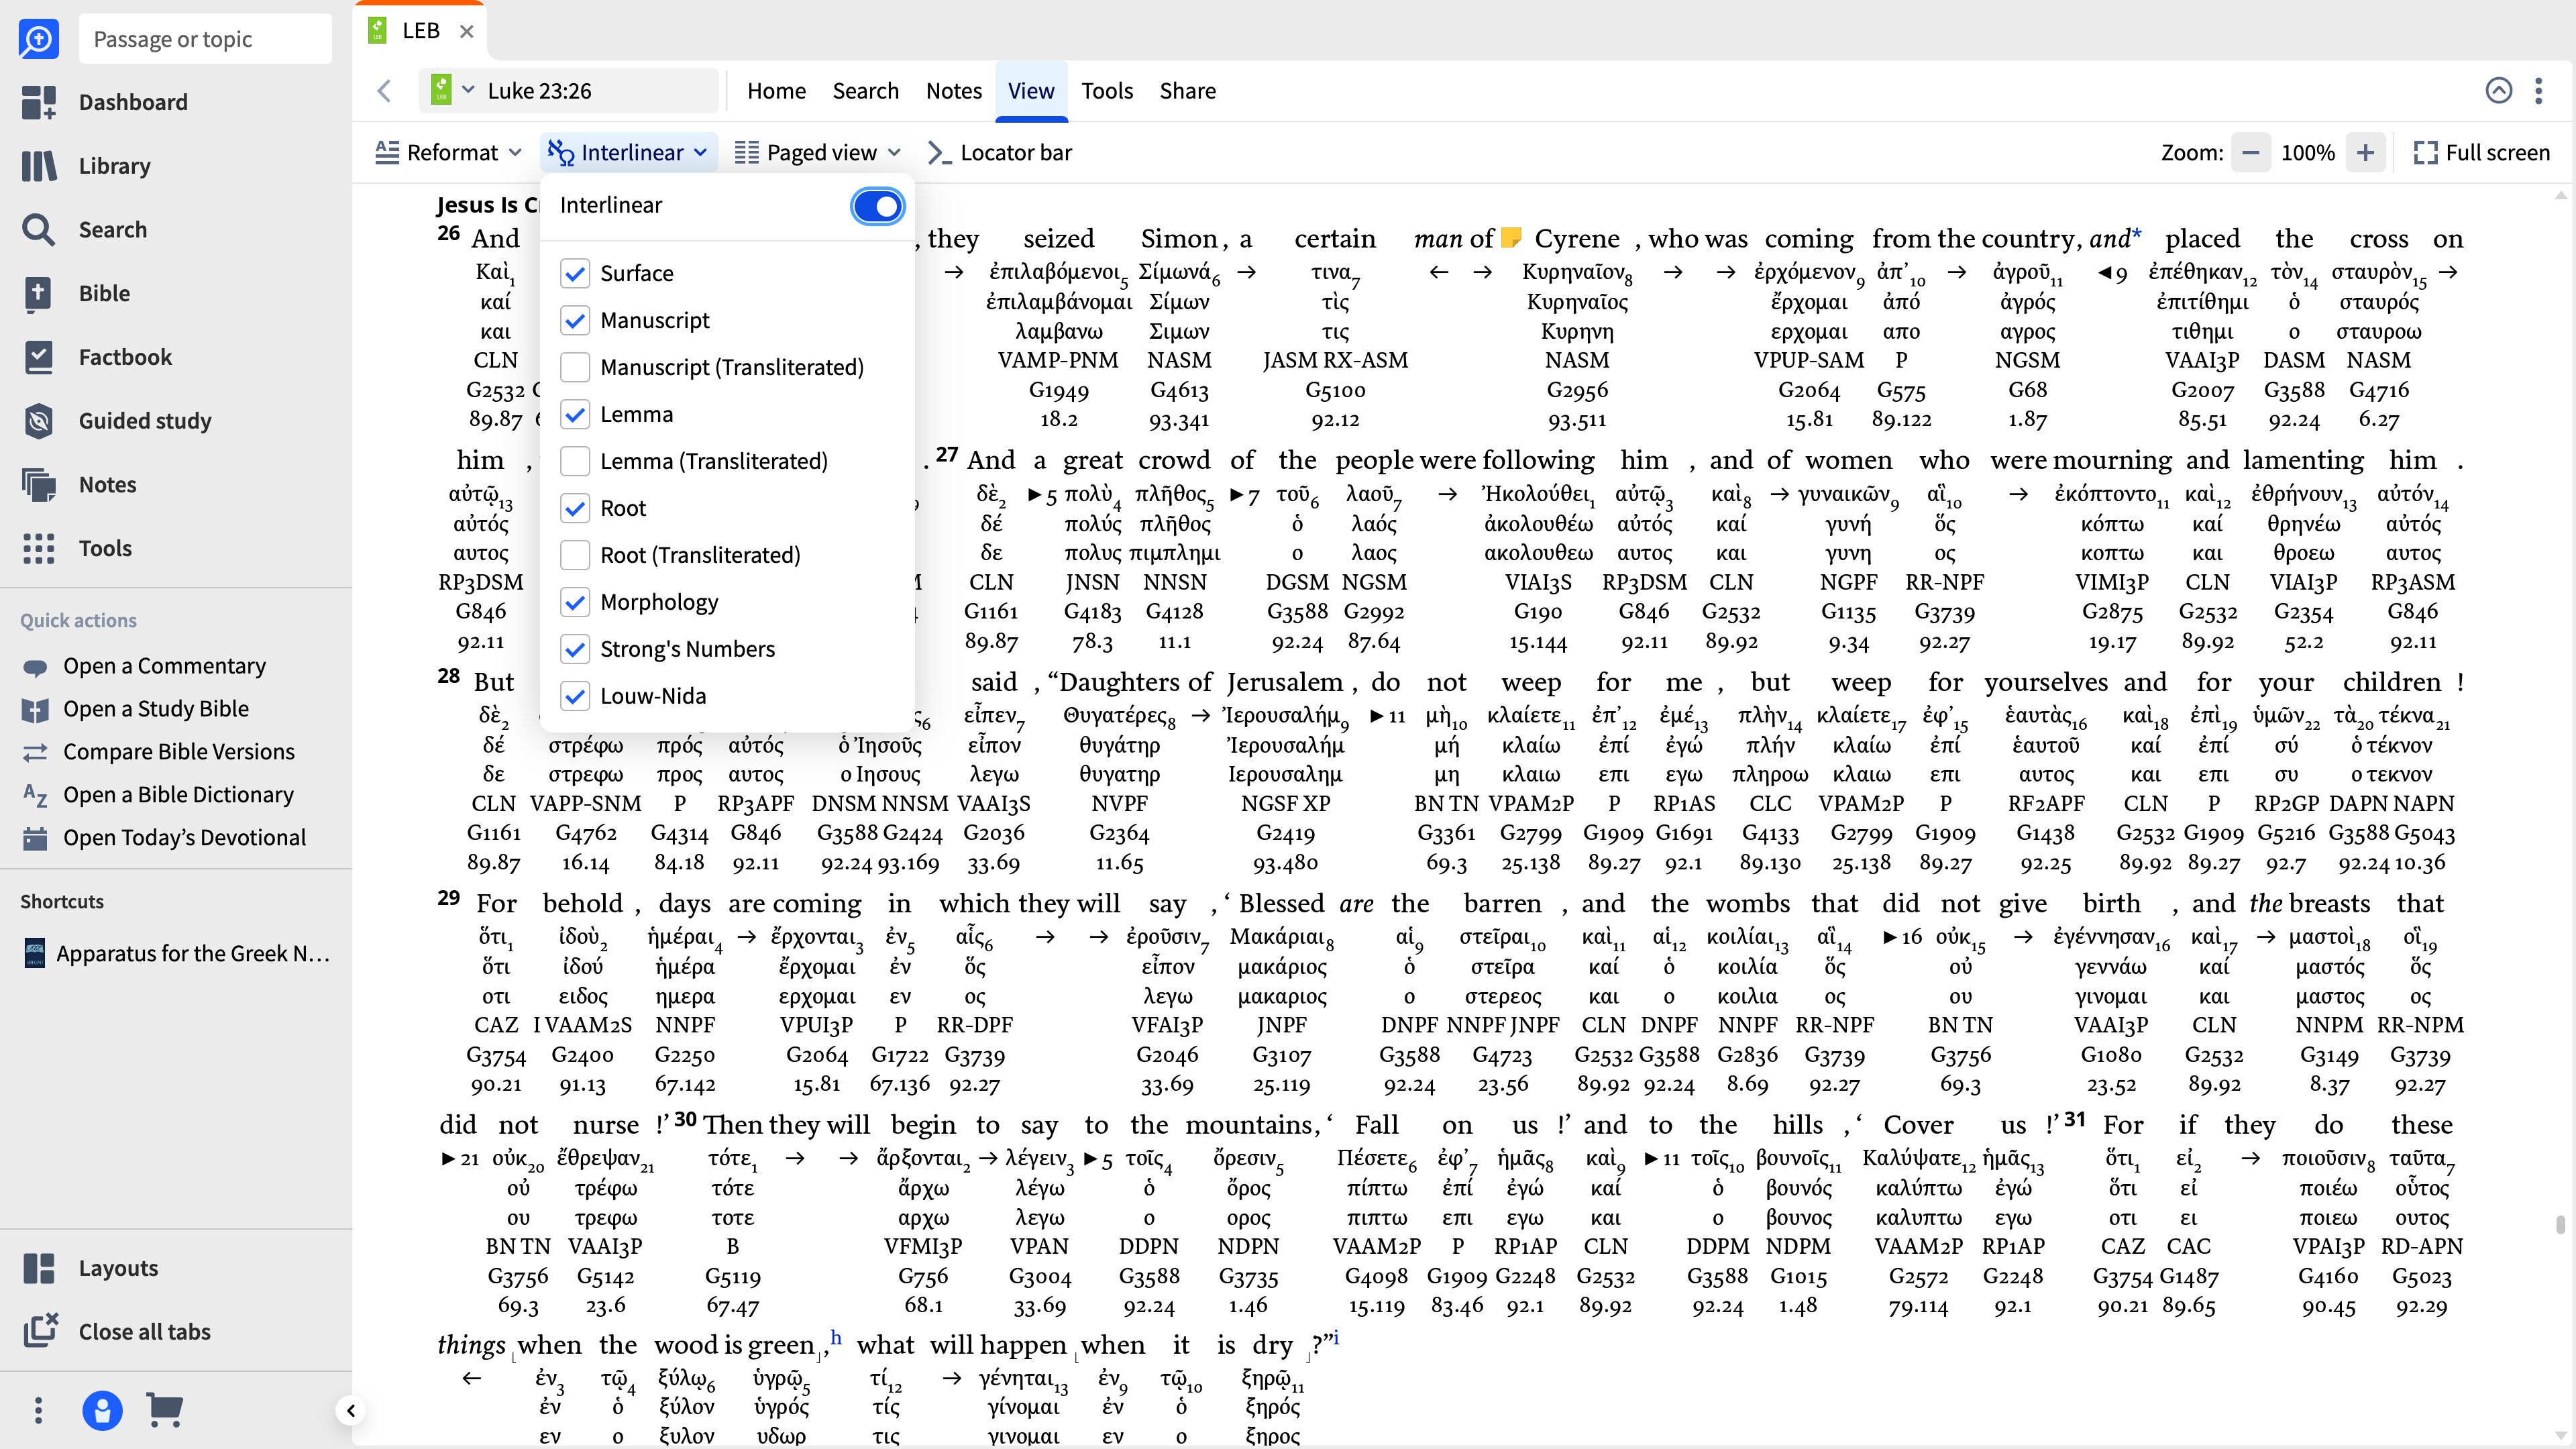Increase zoom with plus button
The image size is (2576, 1449).
click(2365, 153)
